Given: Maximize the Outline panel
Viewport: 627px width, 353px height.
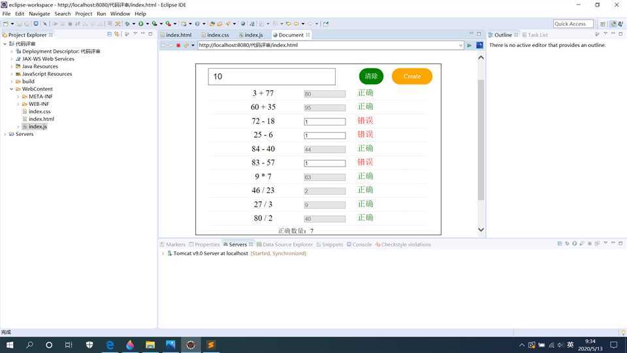Looking at the screenshot, I should (x=620, y=34).
